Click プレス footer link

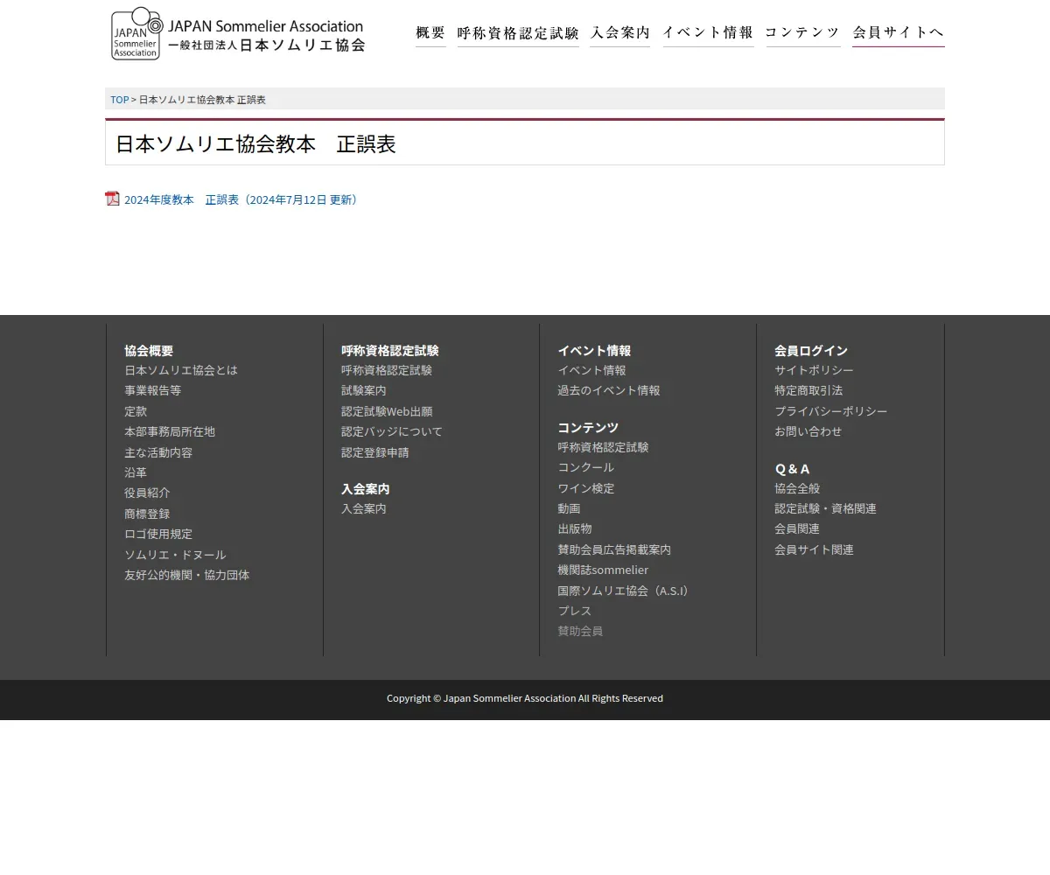574,611
